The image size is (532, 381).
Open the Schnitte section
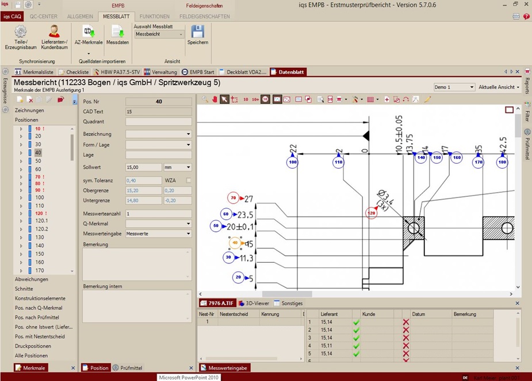coord(24,289)
